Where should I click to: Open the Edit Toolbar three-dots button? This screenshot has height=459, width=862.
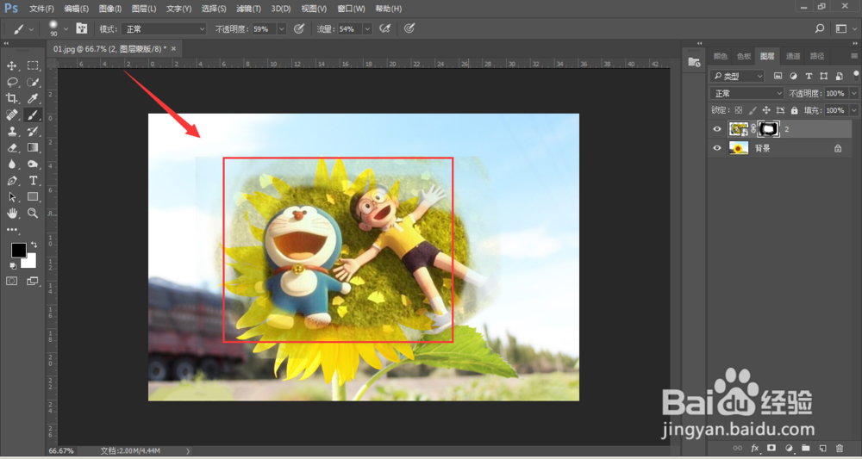click(x=11, y=230)
